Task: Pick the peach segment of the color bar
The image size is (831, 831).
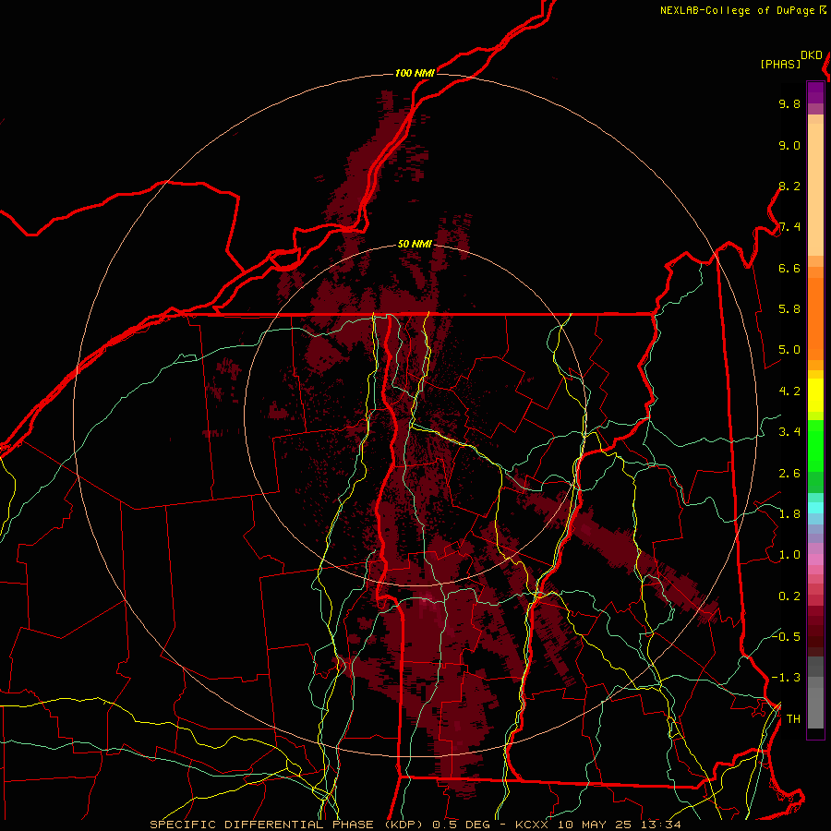Action: [815, 189]
